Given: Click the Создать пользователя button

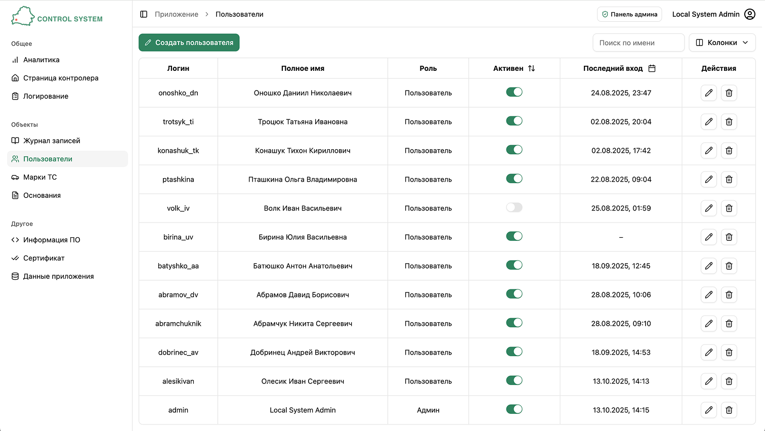Looking at the screenshot, I should (x=189, y=42).
